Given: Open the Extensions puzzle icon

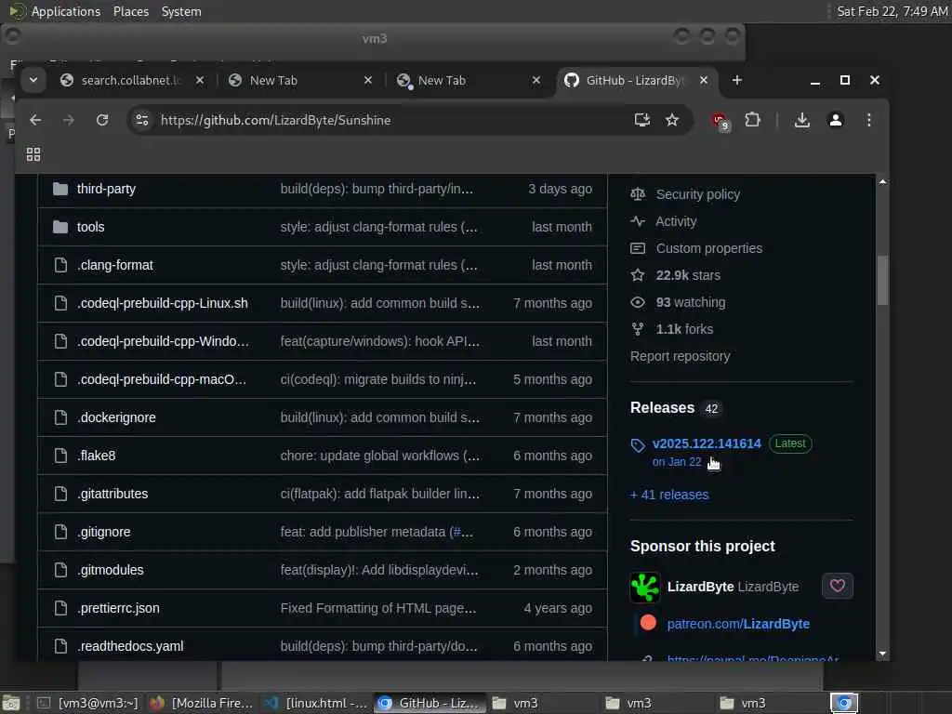Looking at the screenshot, I should coord(752,120).
